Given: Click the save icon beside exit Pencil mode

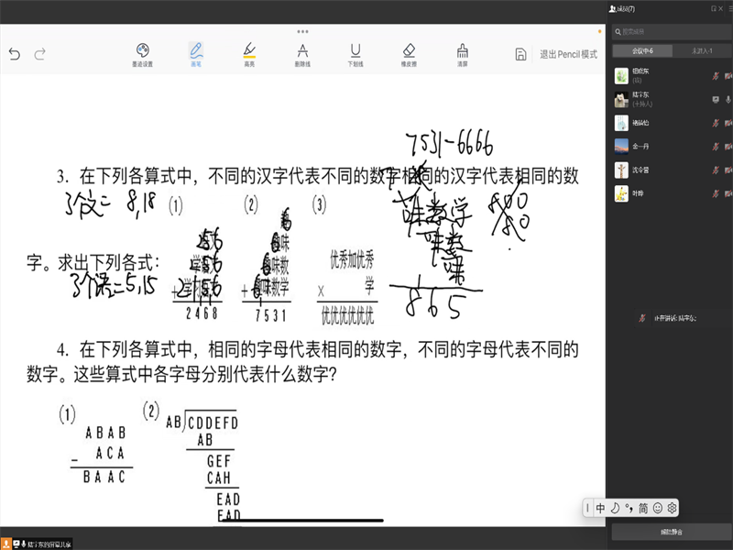Looking at the screenshot, I should pos(520,54).
